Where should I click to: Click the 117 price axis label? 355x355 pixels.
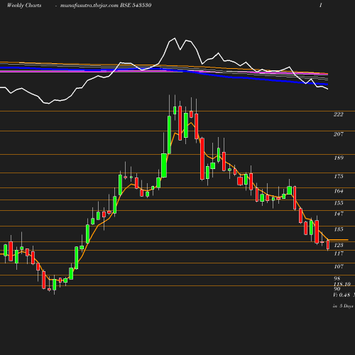(339, 253)
